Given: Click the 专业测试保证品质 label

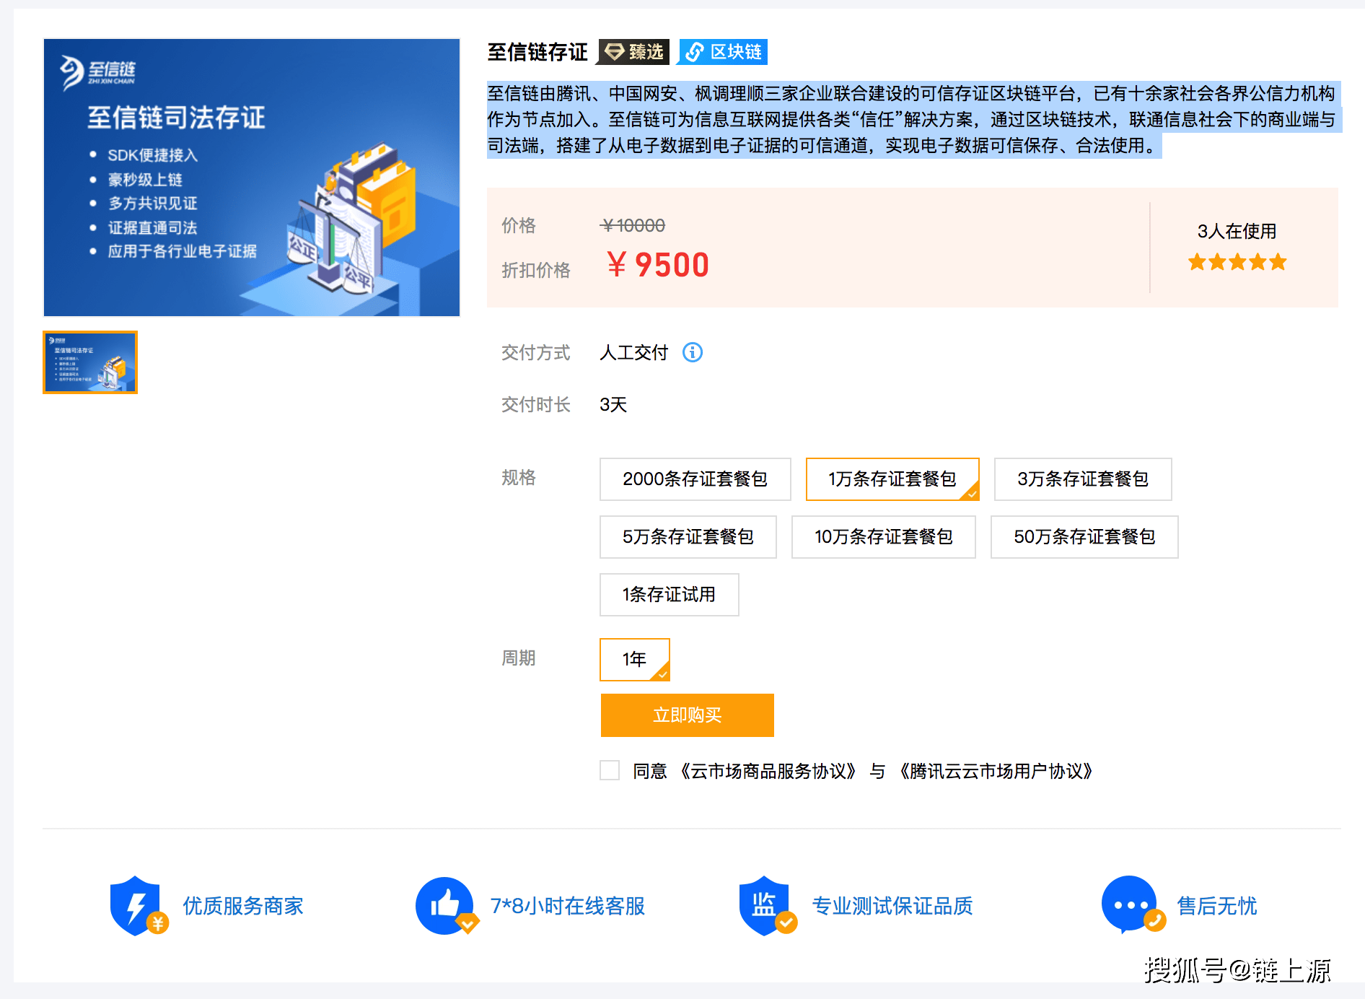Looking at the screenshot, I should point(892,906).
